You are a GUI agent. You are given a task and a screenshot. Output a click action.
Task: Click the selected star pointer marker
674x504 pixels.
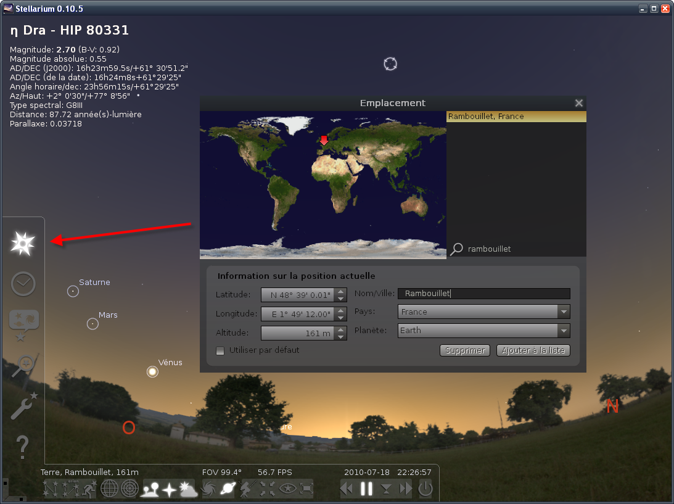[390, 64]
